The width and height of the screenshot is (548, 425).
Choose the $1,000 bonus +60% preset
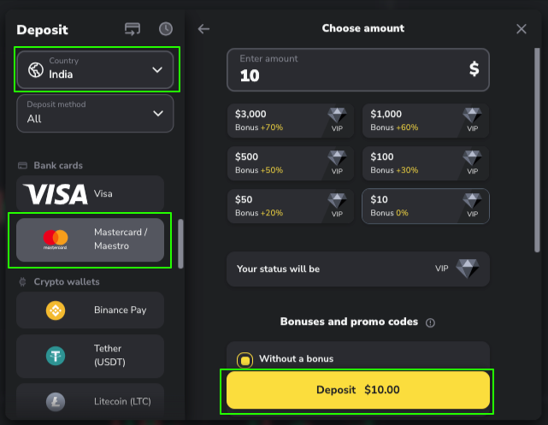coord(425,121)
